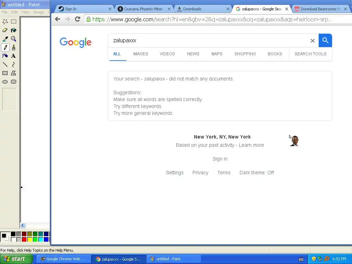Screen dimensions: 352x264
Task: Click the orange magnifier tray icon
Action: pyautogui.click(x=327, y=259)
